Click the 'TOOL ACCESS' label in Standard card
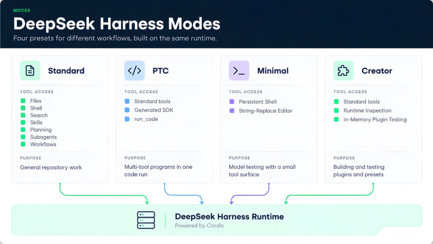The height and width of the screenshot is (244, 433). [37, 91]
